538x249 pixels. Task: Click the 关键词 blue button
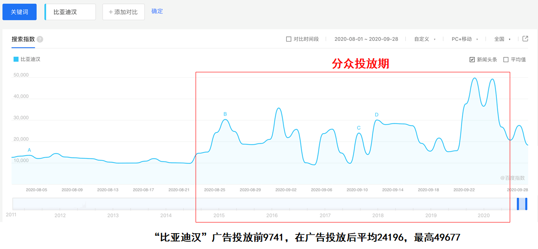[x=19, y=12]
